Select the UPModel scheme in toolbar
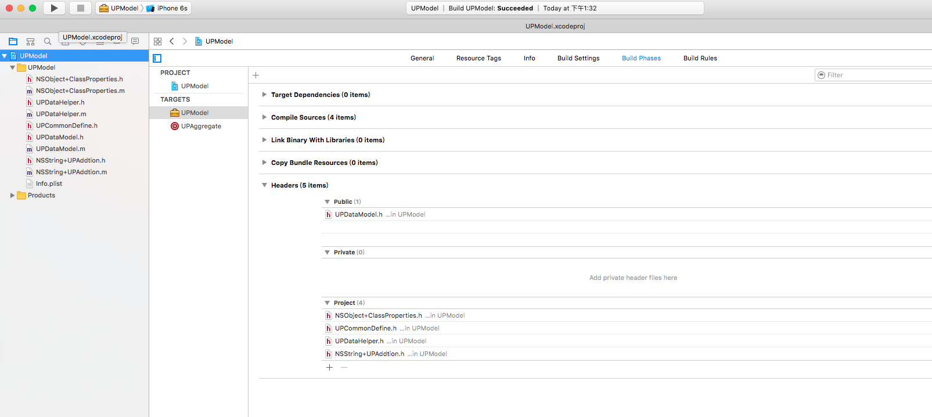 [119, 8]
